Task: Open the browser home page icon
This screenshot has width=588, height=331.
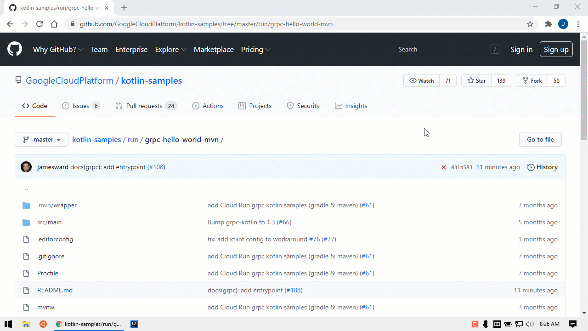Action: (54, 24)
